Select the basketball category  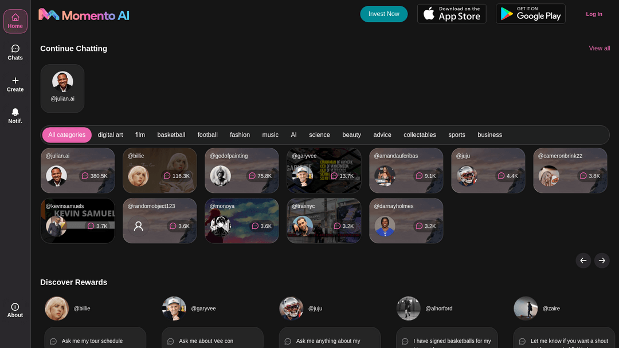[x=171, y=135]
